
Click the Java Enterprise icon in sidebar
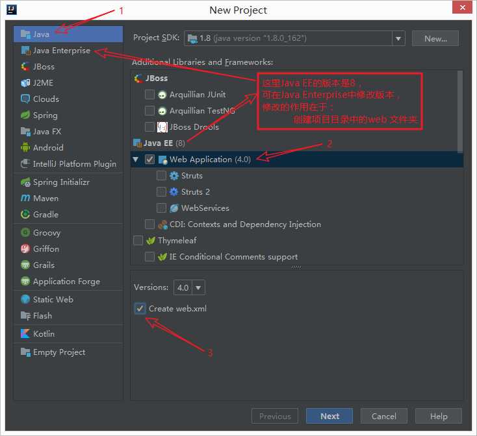point(25,51)
